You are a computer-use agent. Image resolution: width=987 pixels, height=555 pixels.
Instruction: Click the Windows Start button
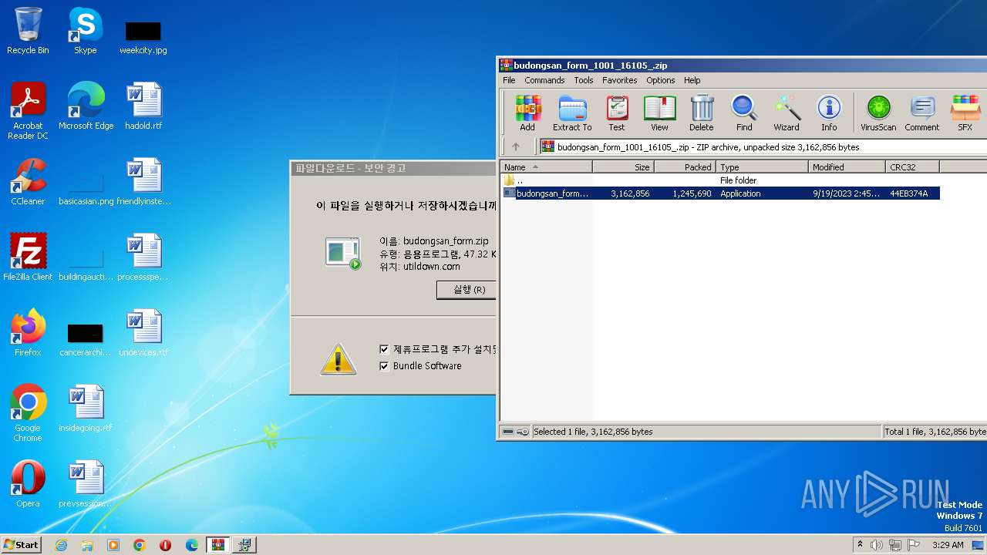coord(22,544)
